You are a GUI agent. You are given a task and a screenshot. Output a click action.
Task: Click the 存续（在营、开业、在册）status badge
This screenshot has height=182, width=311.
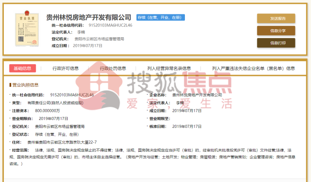click(x=161, y=18)
